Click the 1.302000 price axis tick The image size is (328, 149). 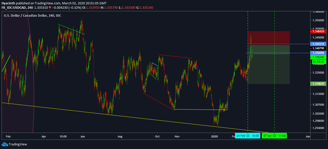click(319, 114)
